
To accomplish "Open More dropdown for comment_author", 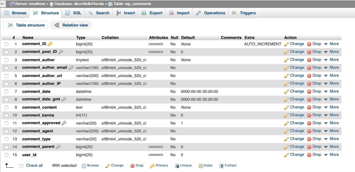I will (331, 60).
